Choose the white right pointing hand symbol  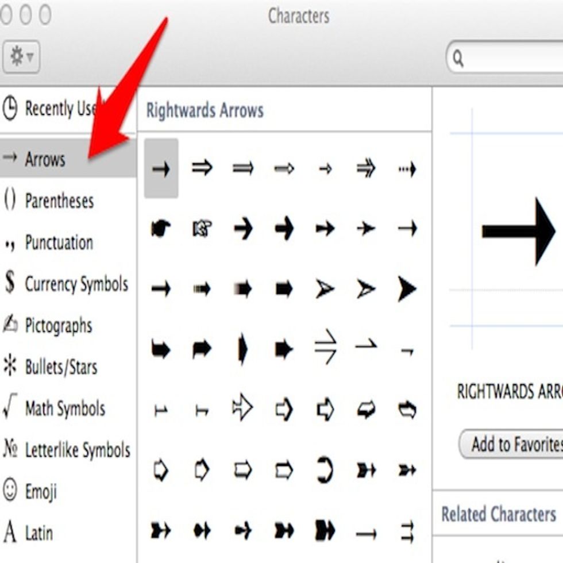202,229
